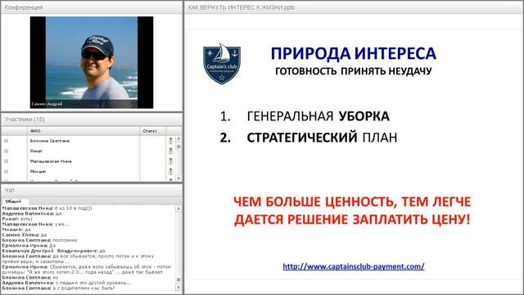The height and width of the screenshot is (295, 524).
Task: Click chat message from Ковальчук Дмитрий Владимирович
Action: [x=54, y=251]
